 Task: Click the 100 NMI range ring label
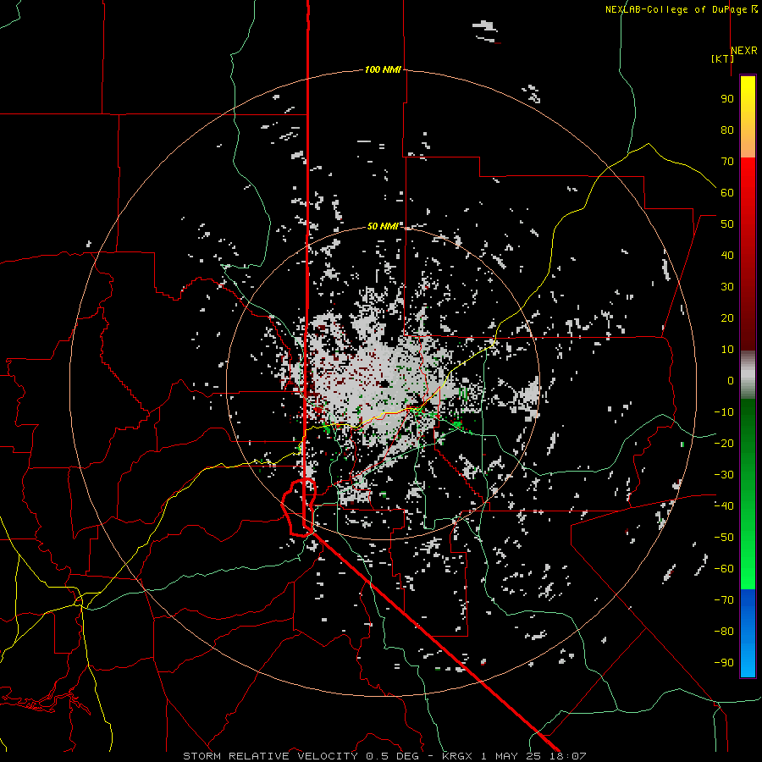[383, 70]
